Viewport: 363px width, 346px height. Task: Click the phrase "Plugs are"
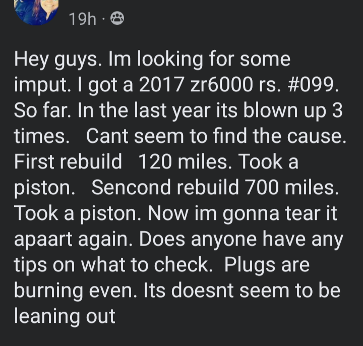pyautogui.click(x=267, y=265)
